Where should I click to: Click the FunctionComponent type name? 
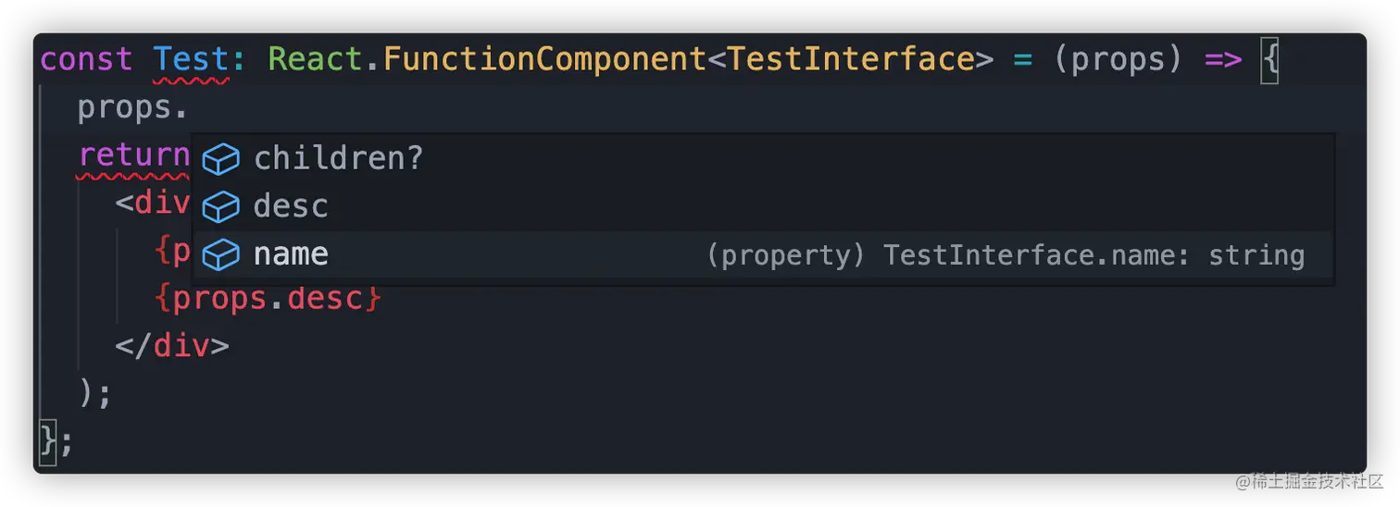tap(544, 60)
